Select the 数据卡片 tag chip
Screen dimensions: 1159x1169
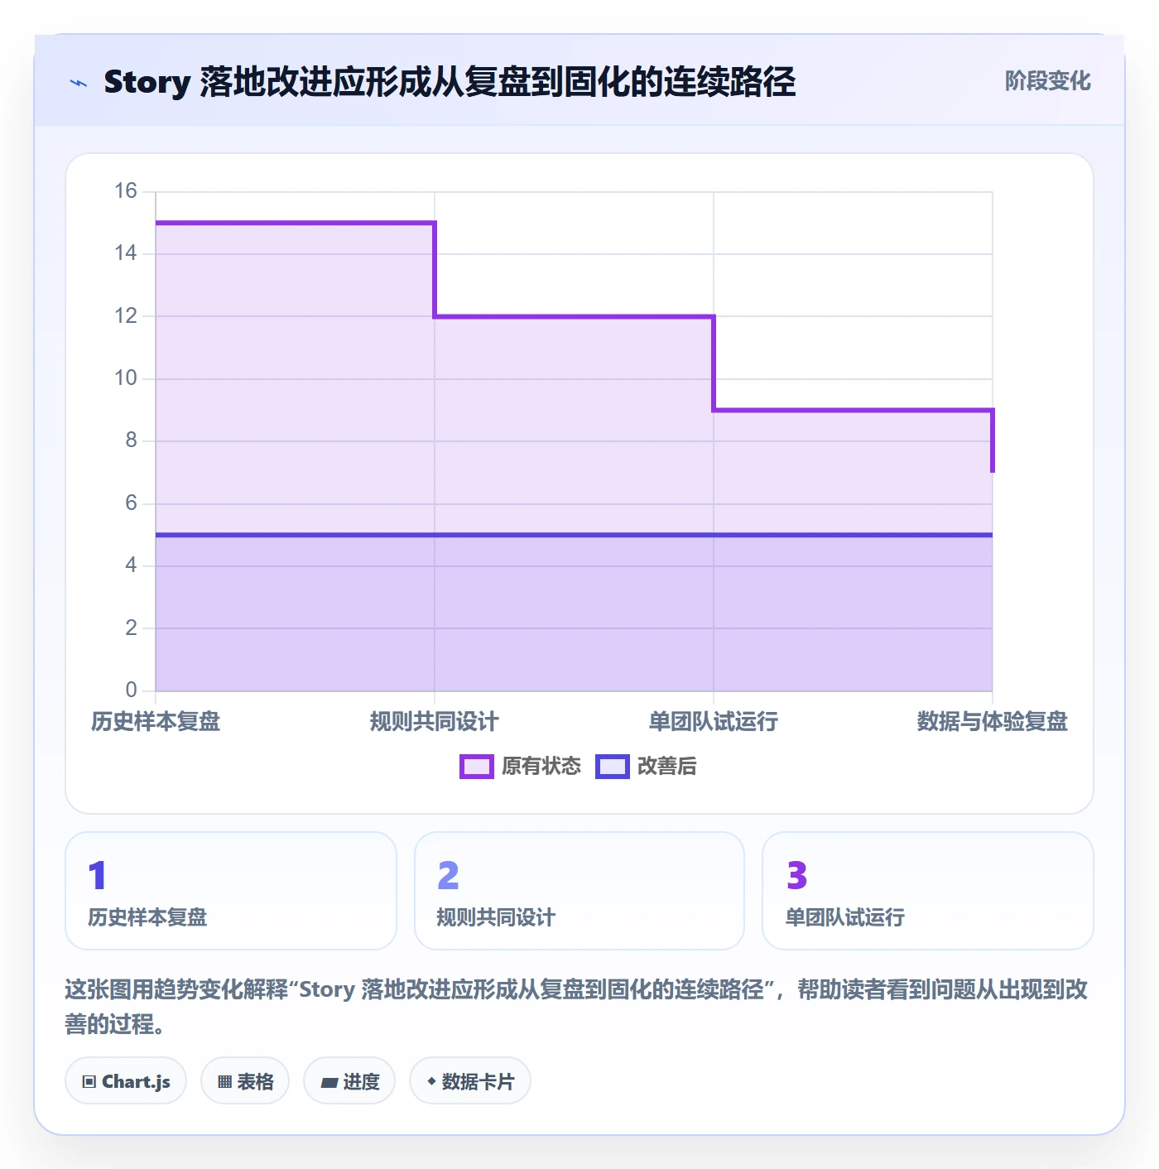[x=470, y=1081]
